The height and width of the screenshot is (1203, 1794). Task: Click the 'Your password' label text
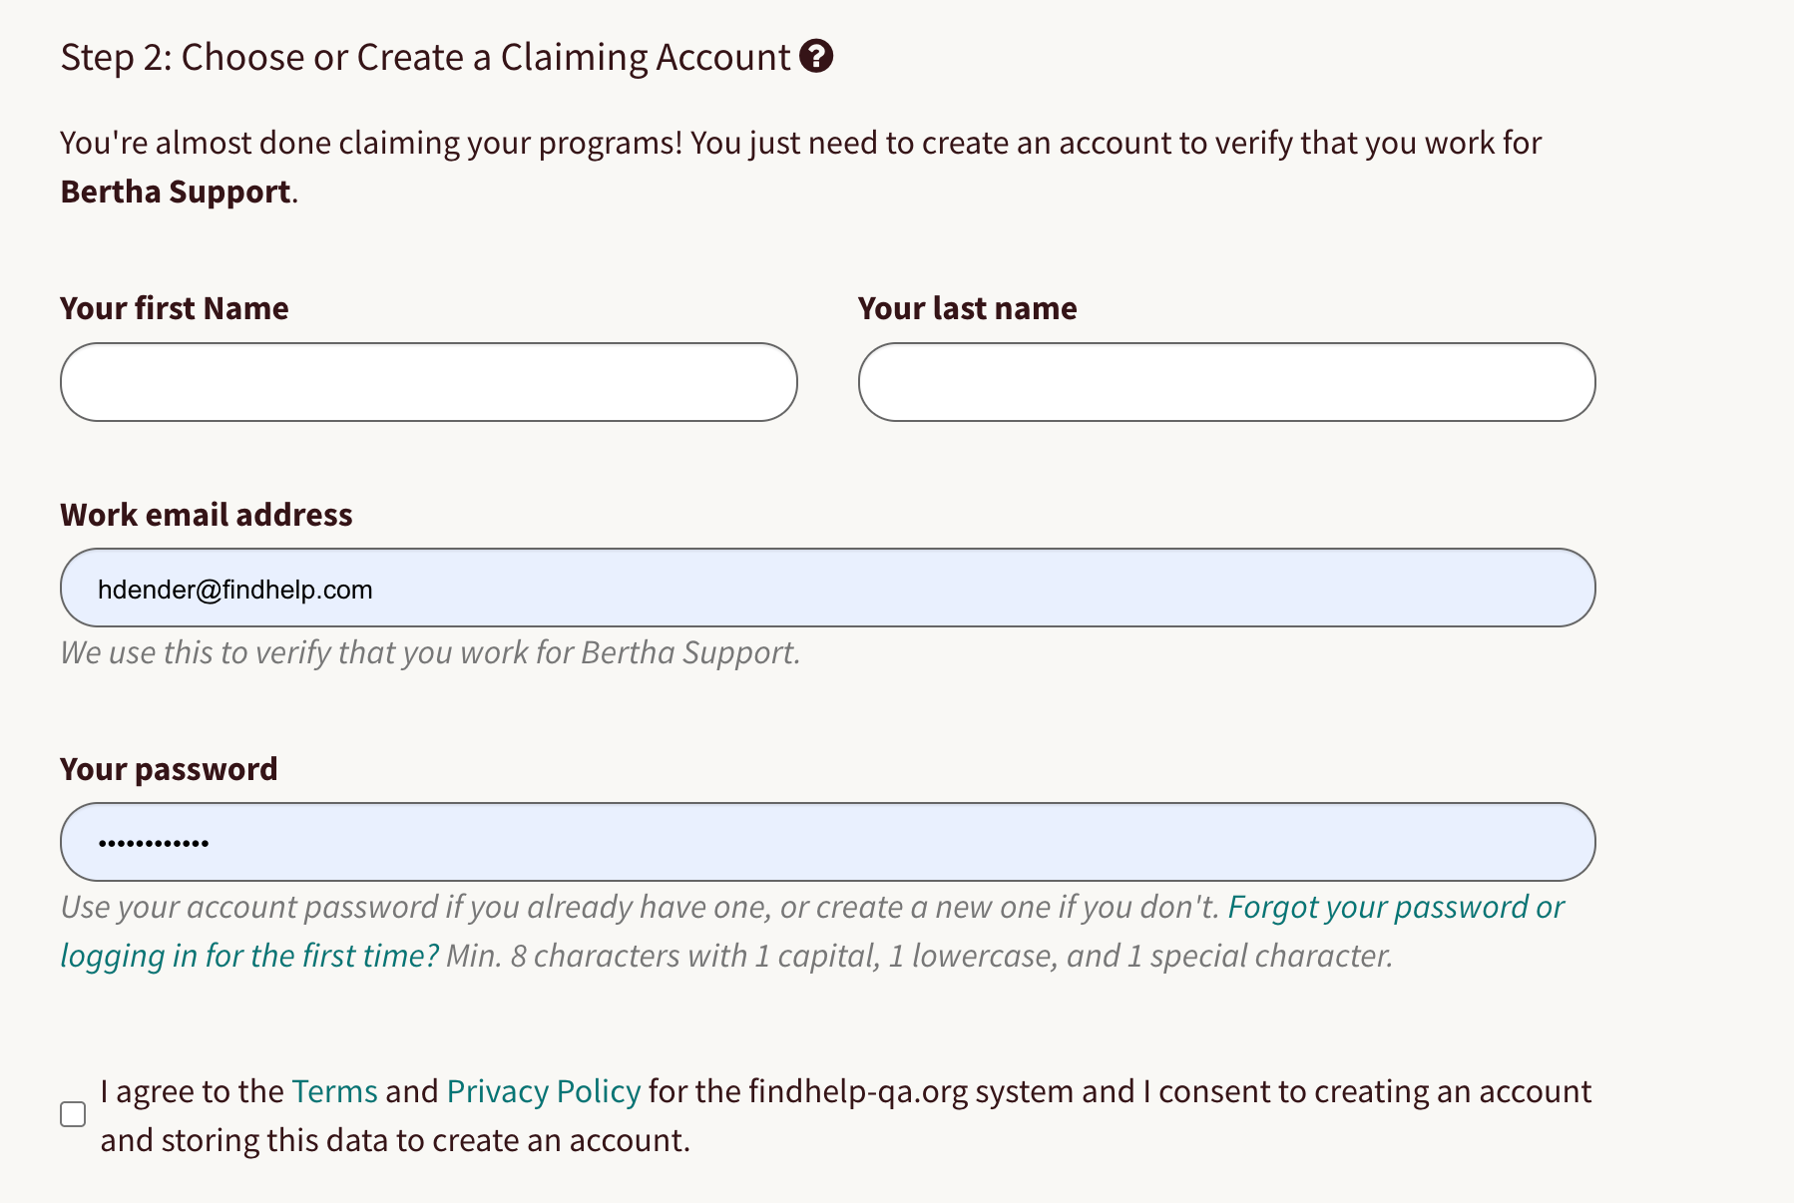[169, 769]
